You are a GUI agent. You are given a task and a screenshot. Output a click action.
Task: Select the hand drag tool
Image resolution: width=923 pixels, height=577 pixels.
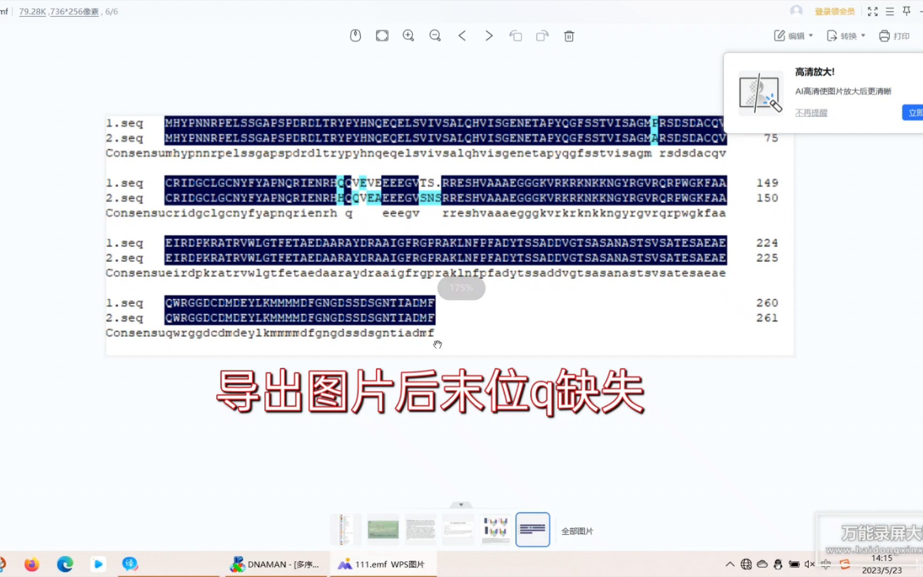pyautogui.click(x=355, y=35)
